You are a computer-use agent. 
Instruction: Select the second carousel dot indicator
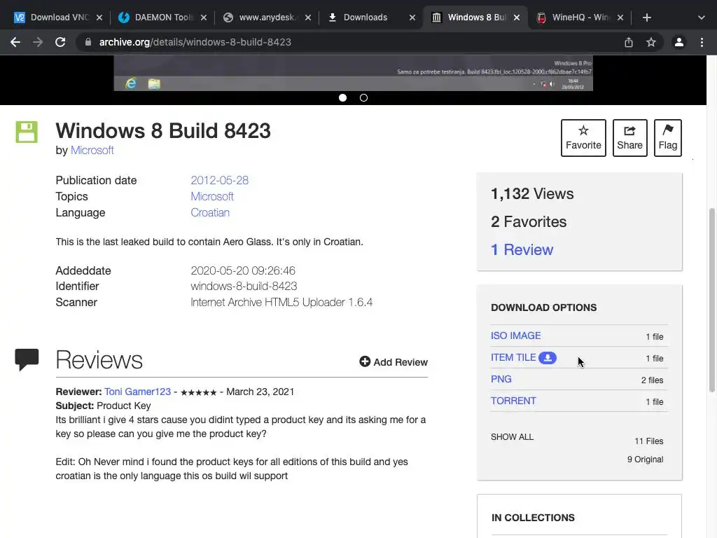click(x=363, y=97)
